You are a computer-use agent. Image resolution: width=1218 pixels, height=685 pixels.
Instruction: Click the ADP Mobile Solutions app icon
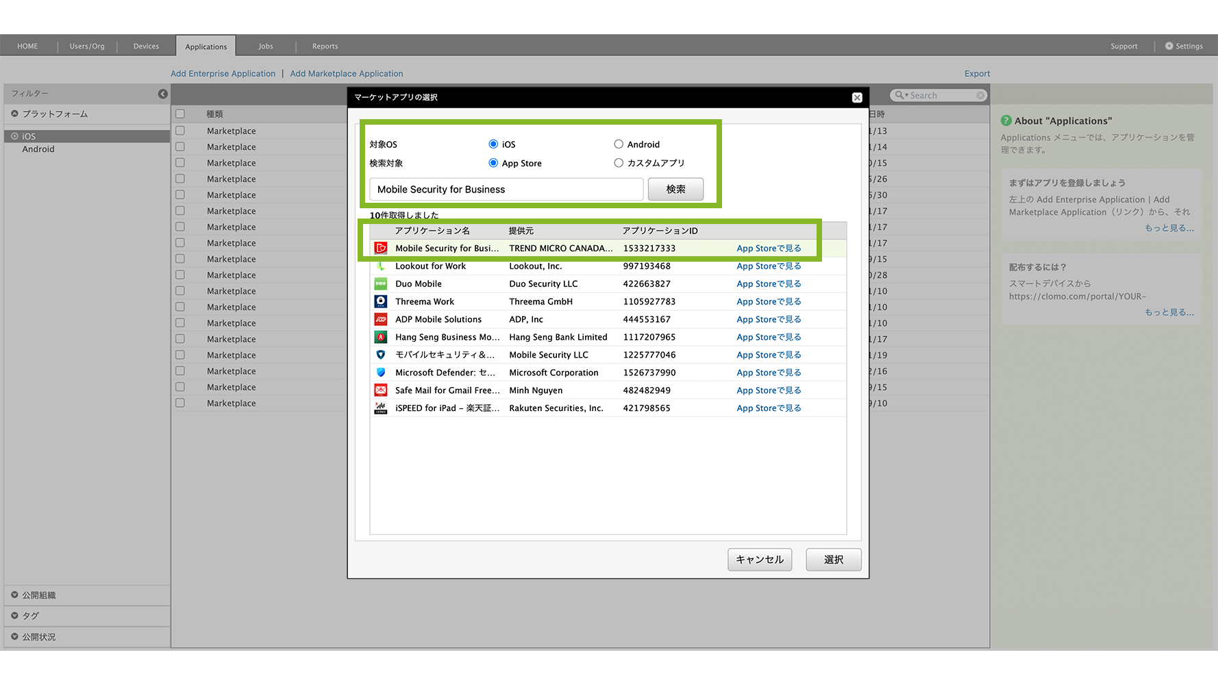[x=381, y=319]
